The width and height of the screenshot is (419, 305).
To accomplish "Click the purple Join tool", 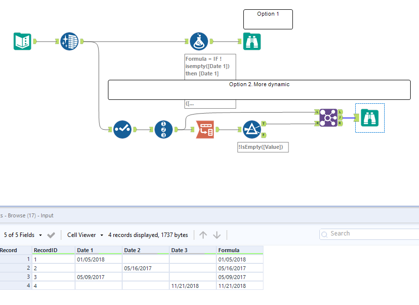I will (329, 117).
